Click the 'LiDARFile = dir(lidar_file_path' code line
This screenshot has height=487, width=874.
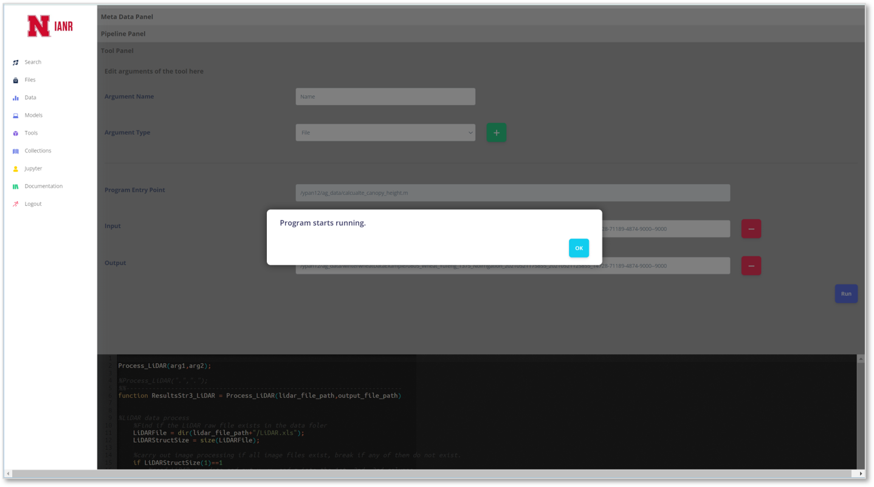coord(219,433)
